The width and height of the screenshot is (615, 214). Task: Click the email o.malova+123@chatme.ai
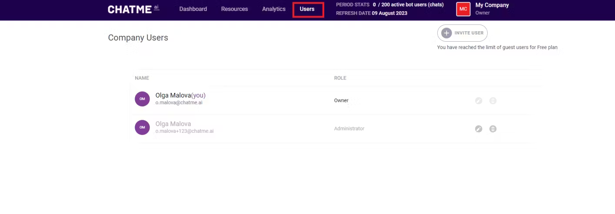pyautogui.click(x=184, y=131)
